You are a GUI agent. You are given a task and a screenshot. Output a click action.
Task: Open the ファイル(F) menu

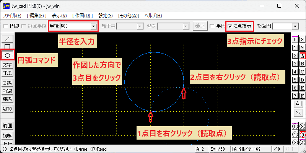tap(12, 16)
